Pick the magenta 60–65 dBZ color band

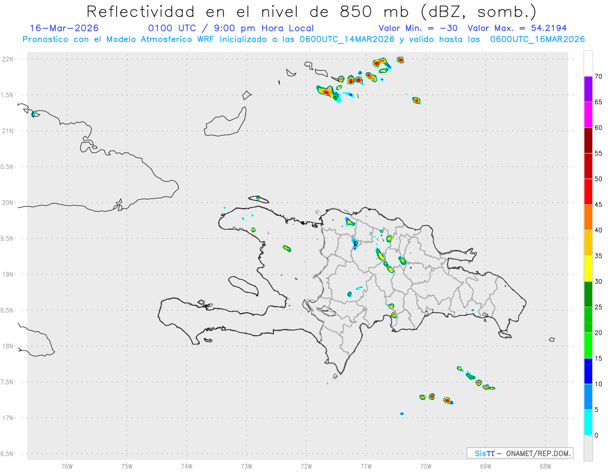588,115
